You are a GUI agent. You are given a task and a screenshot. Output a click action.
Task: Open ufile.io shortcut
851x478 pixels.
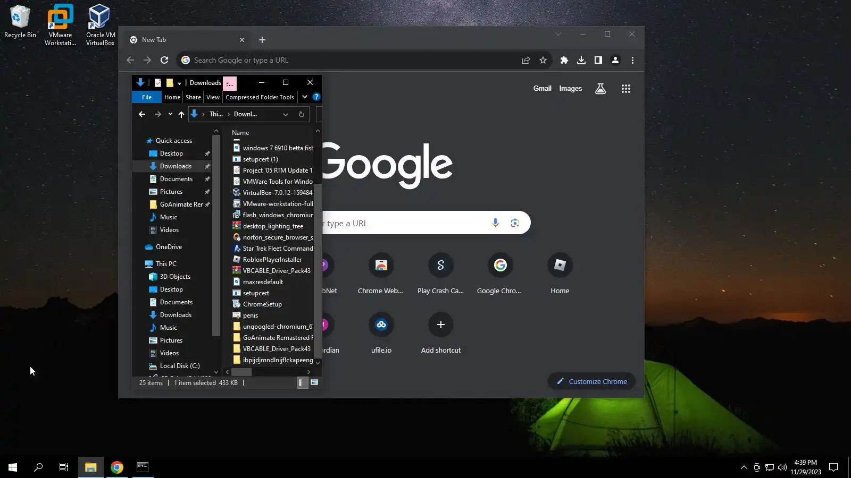pyautogui.click(x=381, y=333)
